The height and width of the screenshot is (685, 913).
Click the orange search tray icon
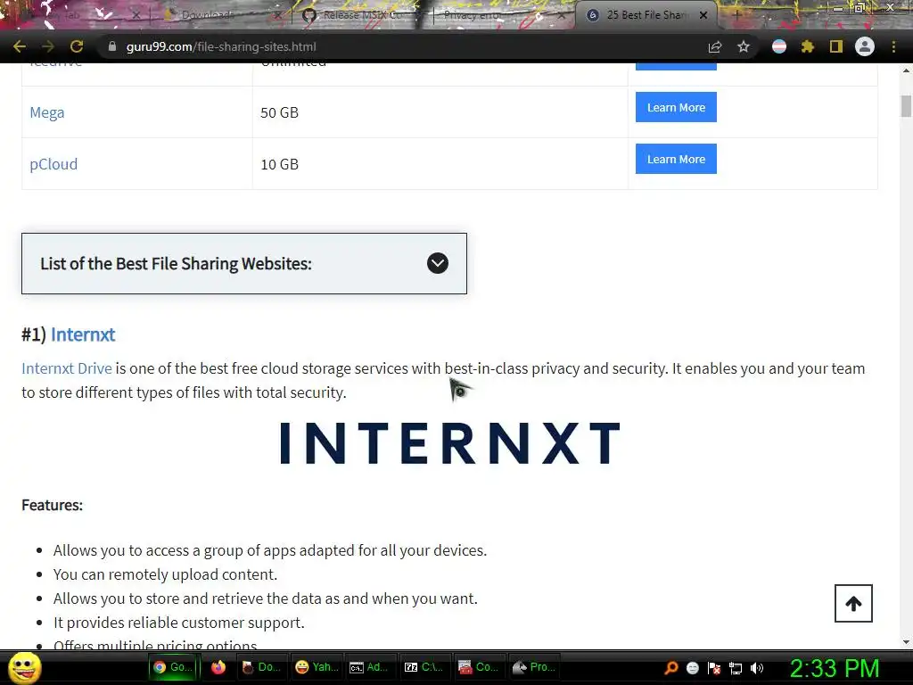tap(670, 668)
